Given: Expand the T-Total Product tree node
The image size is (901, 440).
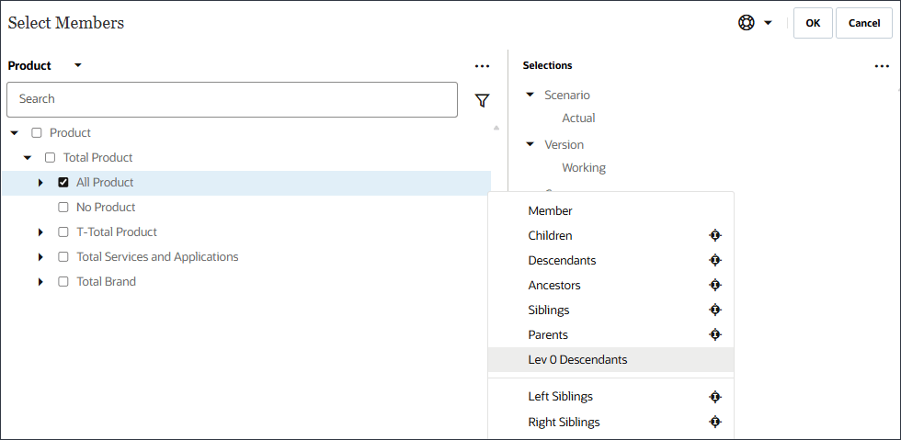Looking at the screenshot, I should pyautogui.click(x=40, y=232).
